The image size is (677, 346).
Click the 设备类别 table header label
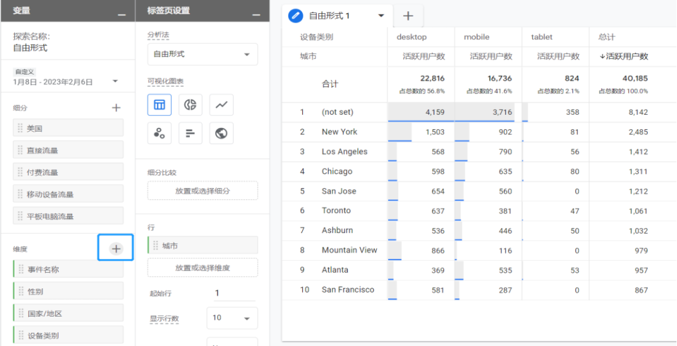click(317, 37)
